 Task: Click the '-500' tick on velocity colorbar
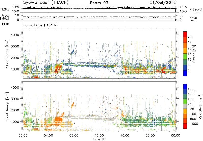192,119
